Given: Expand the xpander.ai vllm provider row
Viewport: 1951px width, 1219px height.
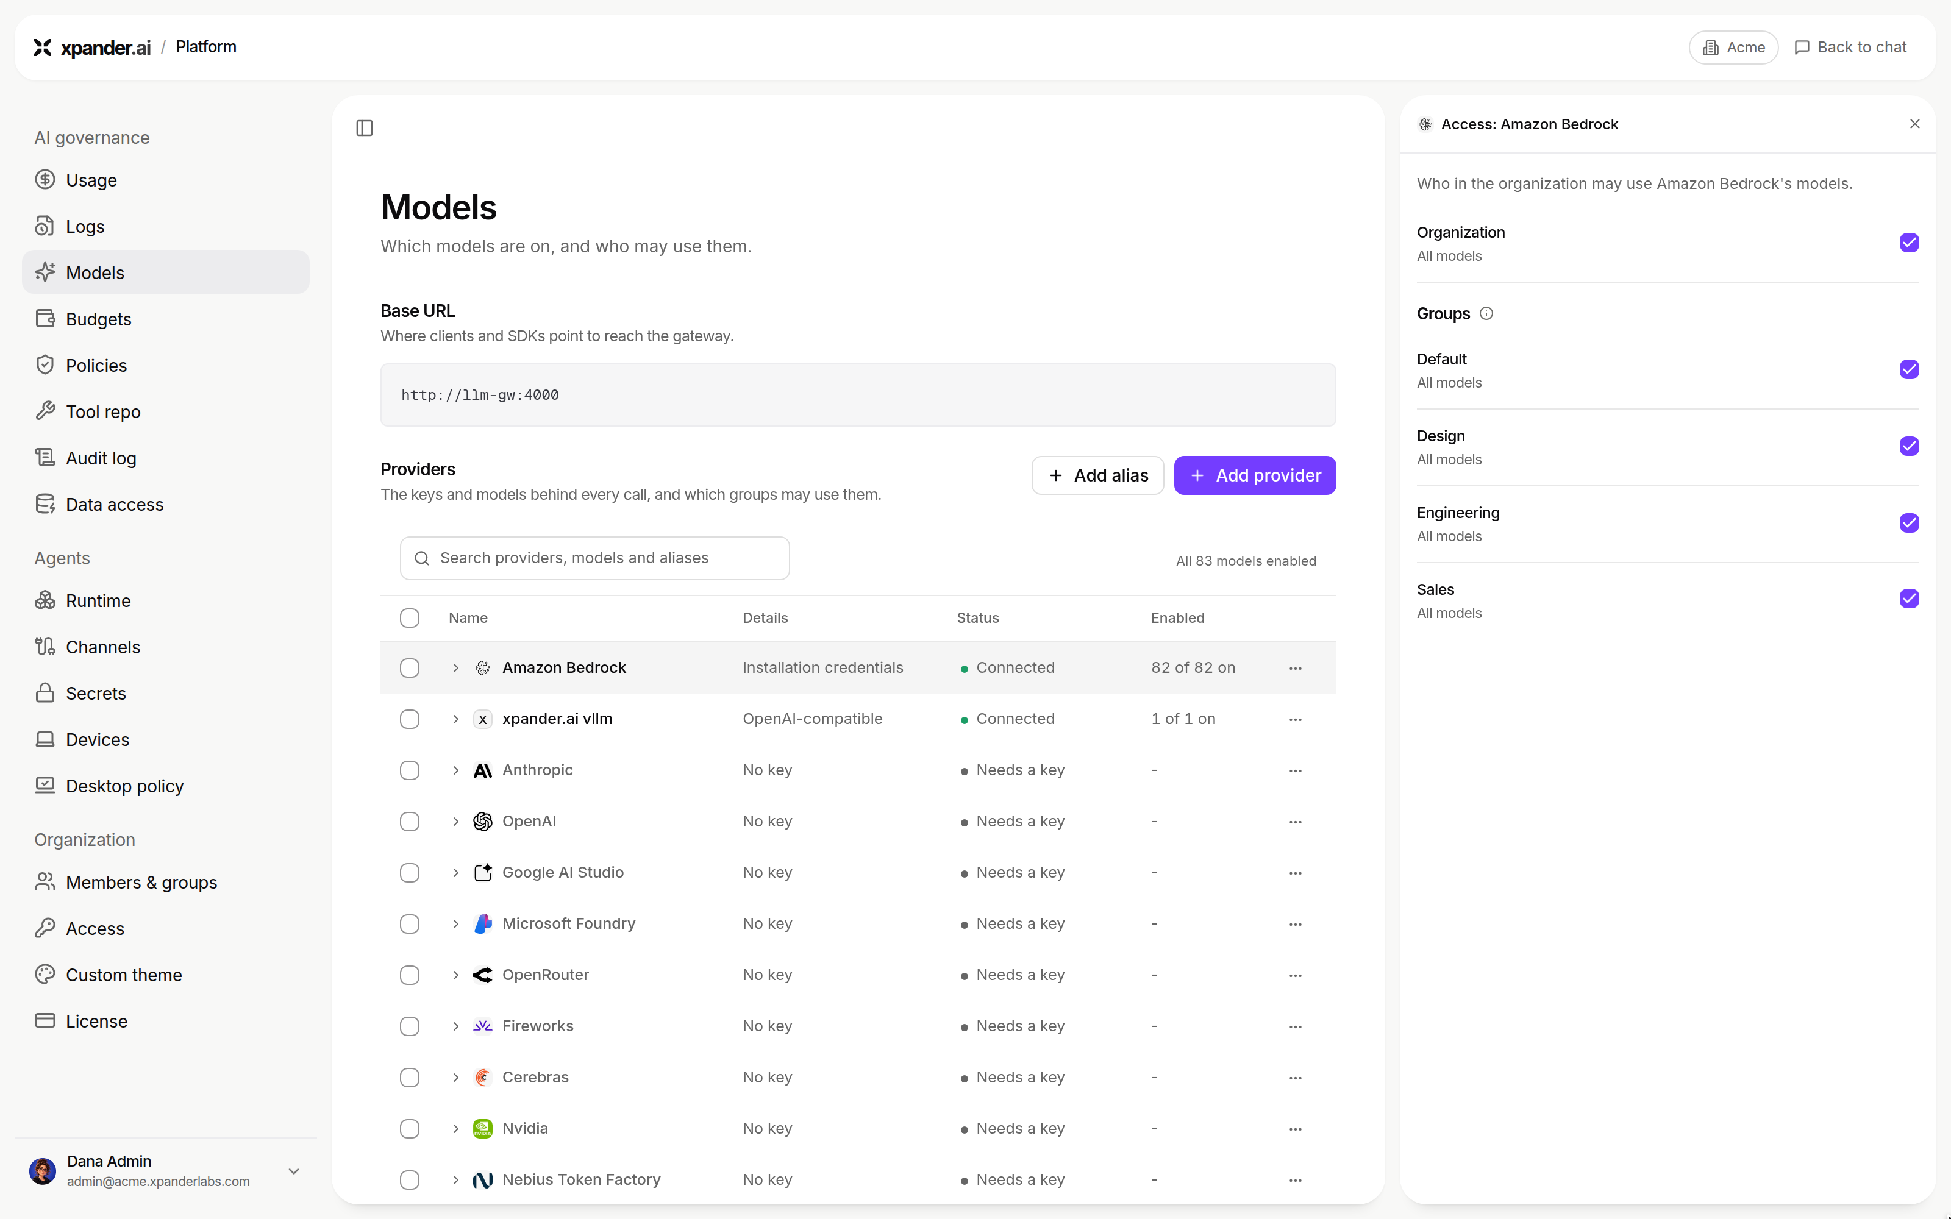Looking at the screenshot, I should click(x=455, y=719).
